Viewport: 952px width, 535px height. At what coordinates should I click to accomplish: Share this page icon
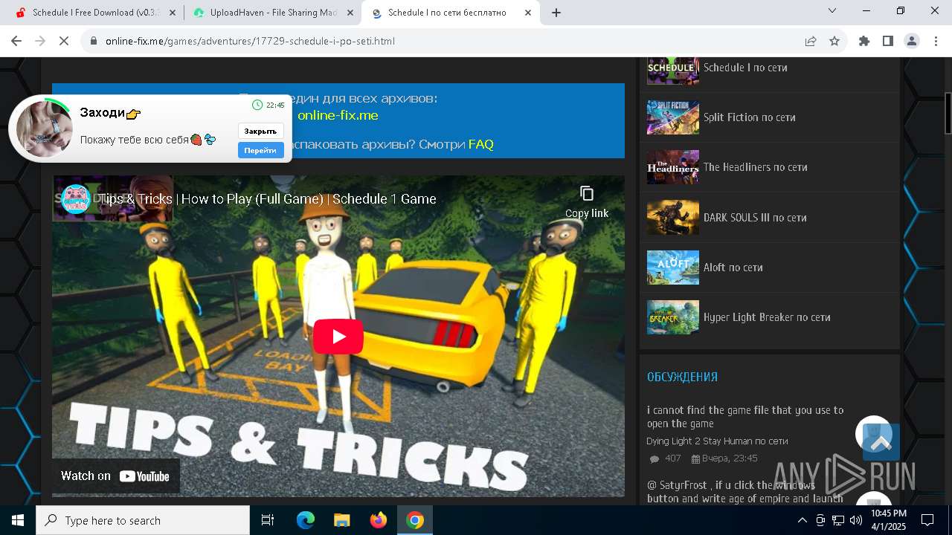click(x=811, y=41)
